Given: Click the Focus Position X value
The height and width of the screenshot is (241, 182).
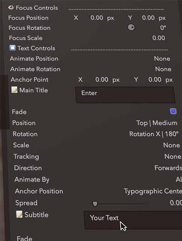Looking at the screenshot, I should pyautogui.click(x=97, y=18).
